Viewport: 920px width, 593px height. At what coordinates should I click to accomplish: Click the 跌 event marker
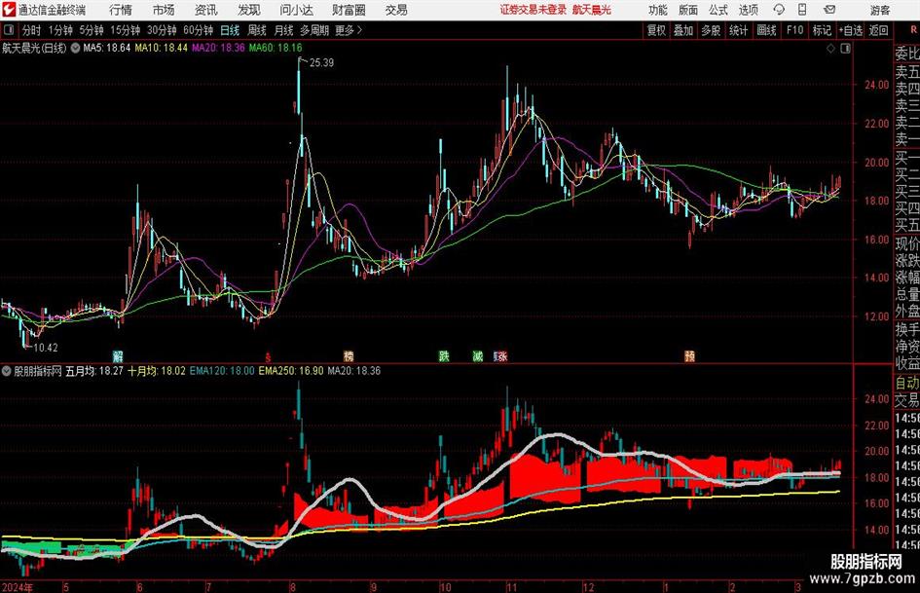(x=444, y=355)
